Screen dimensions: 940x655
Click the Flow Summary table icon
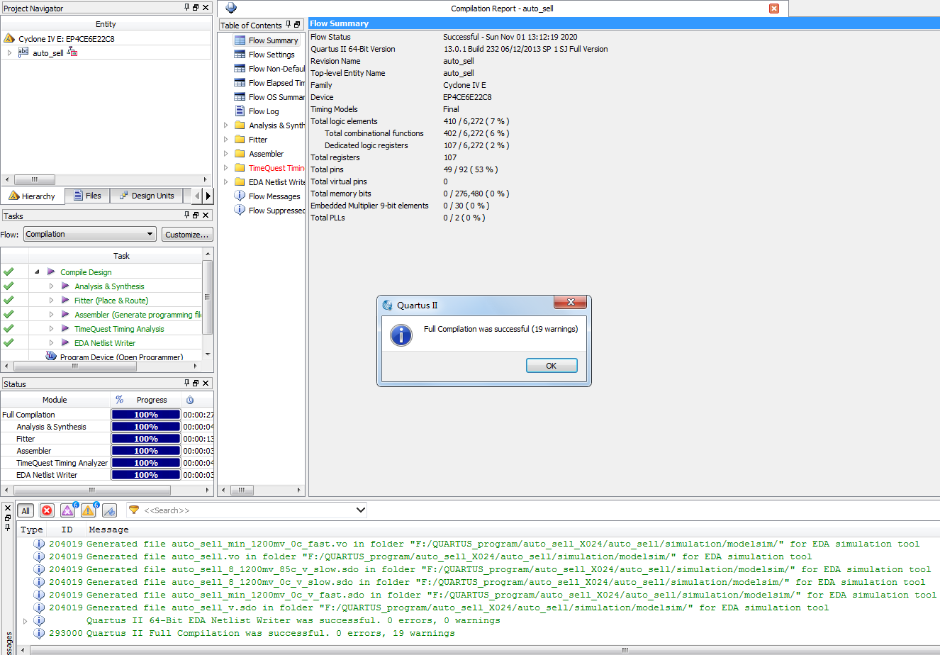pyautogui.click(x=240, y=40)
